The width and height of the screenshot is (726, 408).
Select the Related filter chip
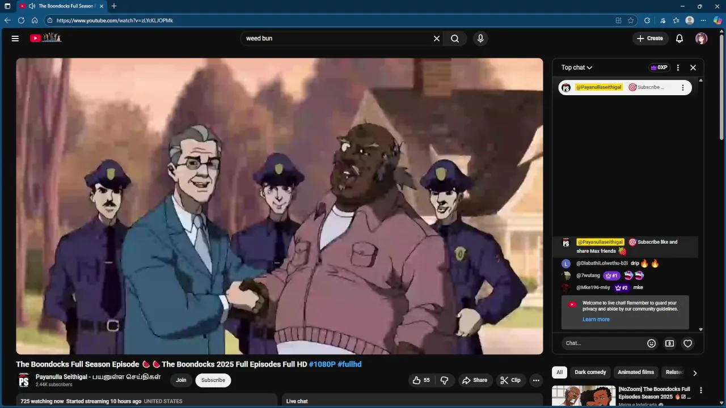(674, 372)
